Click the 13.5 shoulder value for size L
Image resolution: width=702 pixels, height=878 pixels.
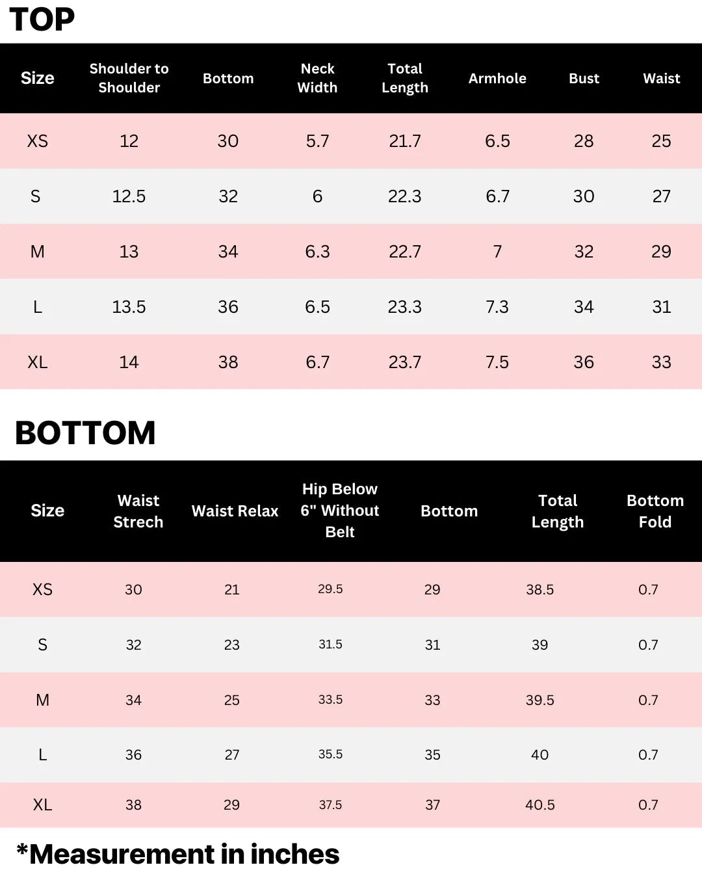pos(129,307)
